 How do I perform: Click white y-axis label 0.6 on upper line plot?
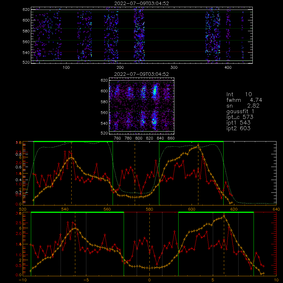click(18, 167)
